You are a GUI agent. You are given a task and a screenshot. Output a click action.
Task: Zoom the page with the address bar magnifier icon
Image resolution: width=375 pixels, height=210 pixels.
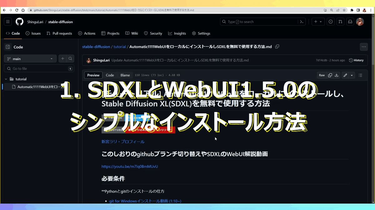332,10
